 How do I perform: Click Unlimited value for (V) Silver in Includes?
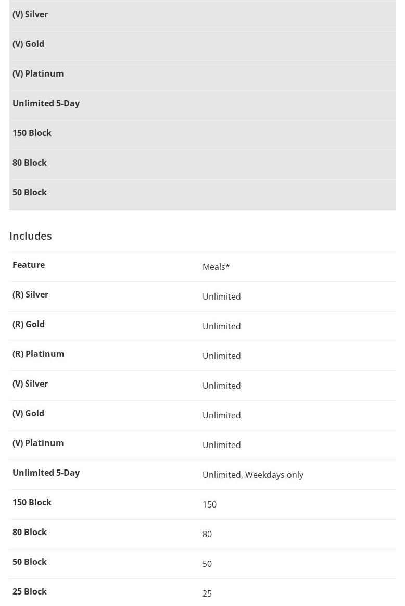coord(222,385)
